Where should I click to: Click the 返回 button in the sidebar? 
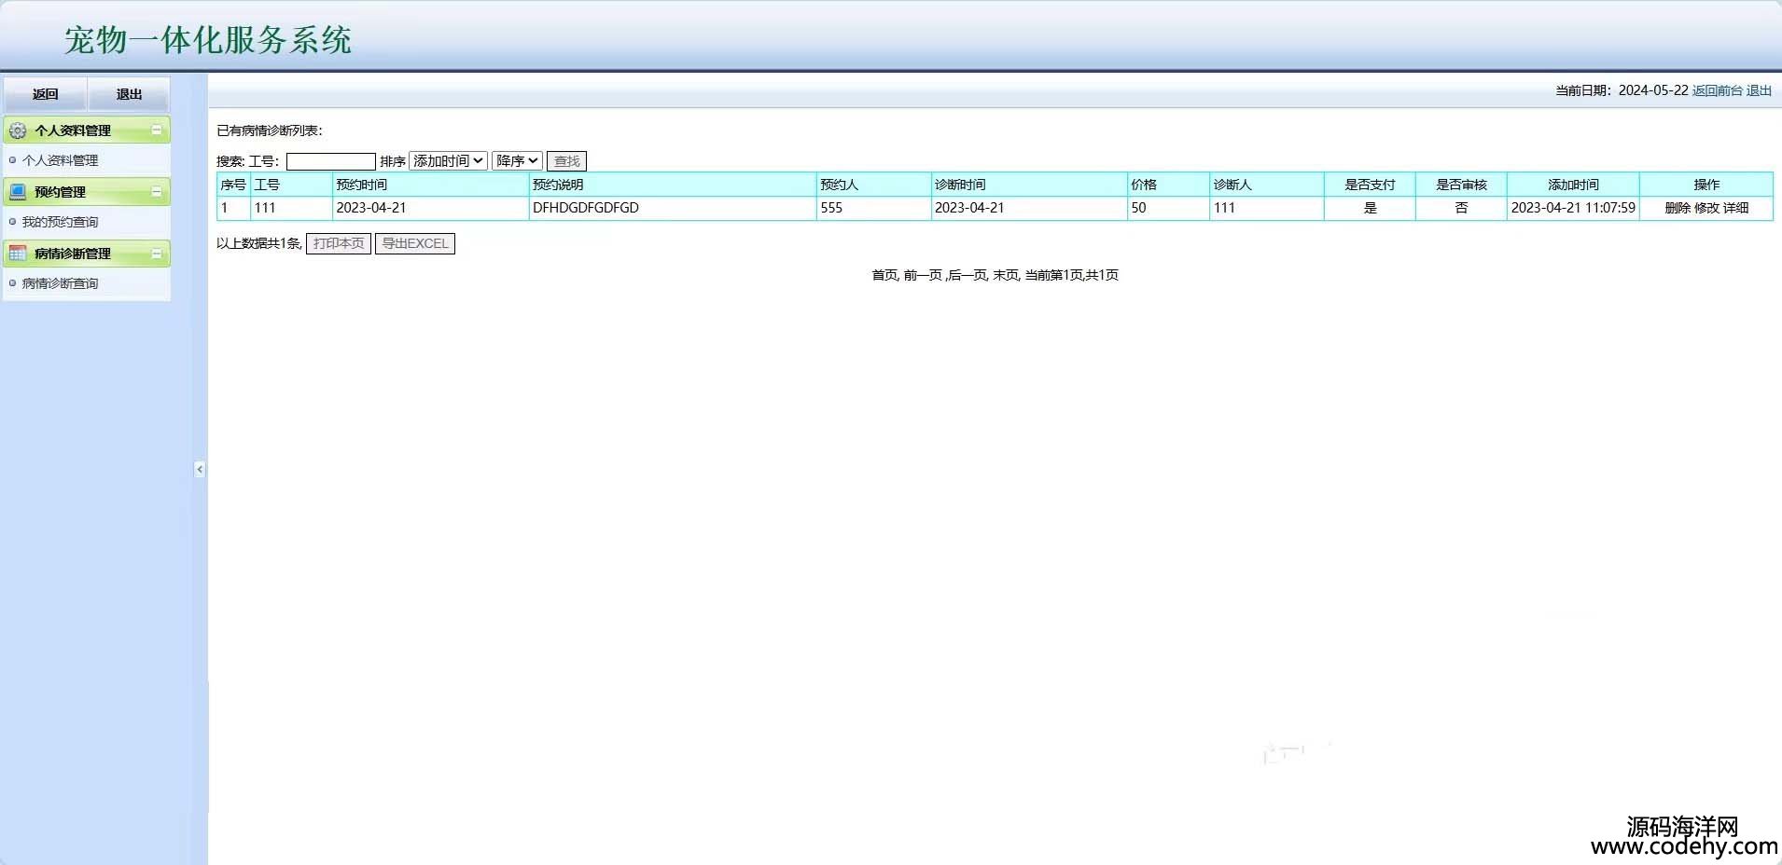click(45, 94)
